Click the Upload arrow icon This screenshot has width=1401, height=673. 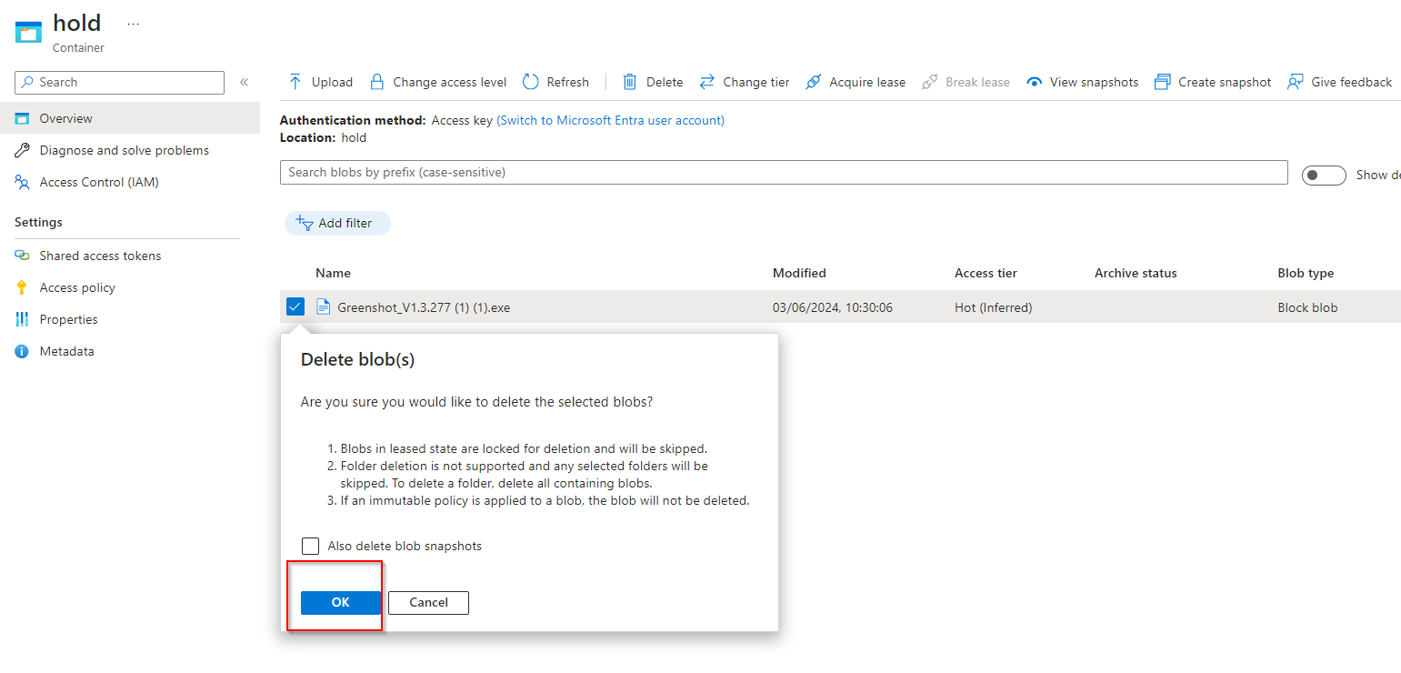click(x=295, y=82)
